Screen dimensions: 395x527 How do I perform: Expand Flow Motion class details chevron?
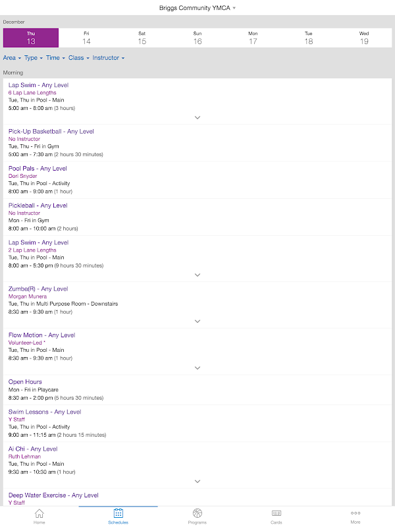197,368
